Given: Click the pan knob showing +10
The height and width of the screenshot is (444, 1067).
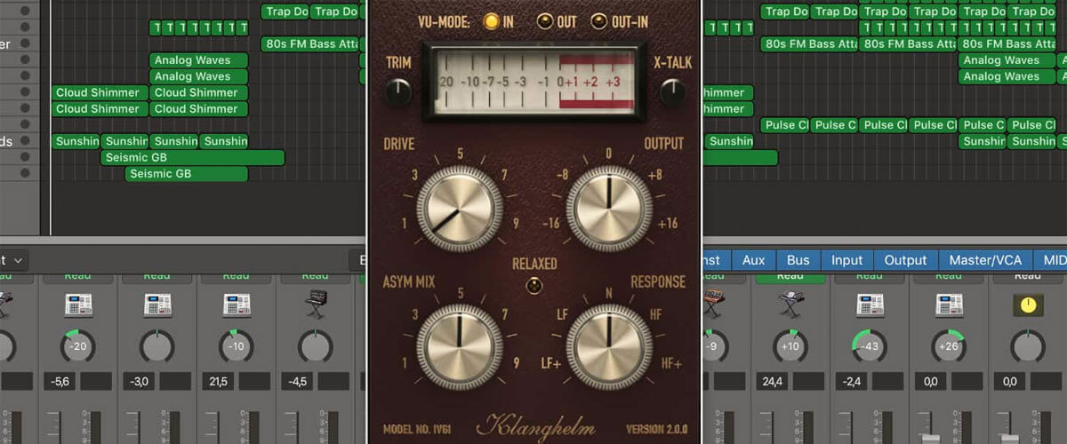Looking at the screenshot, I should pos(790,345).
